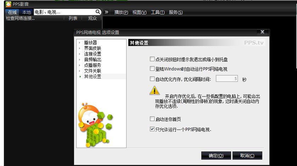Expand the 播放器 tree arrow

coord(80,42)
